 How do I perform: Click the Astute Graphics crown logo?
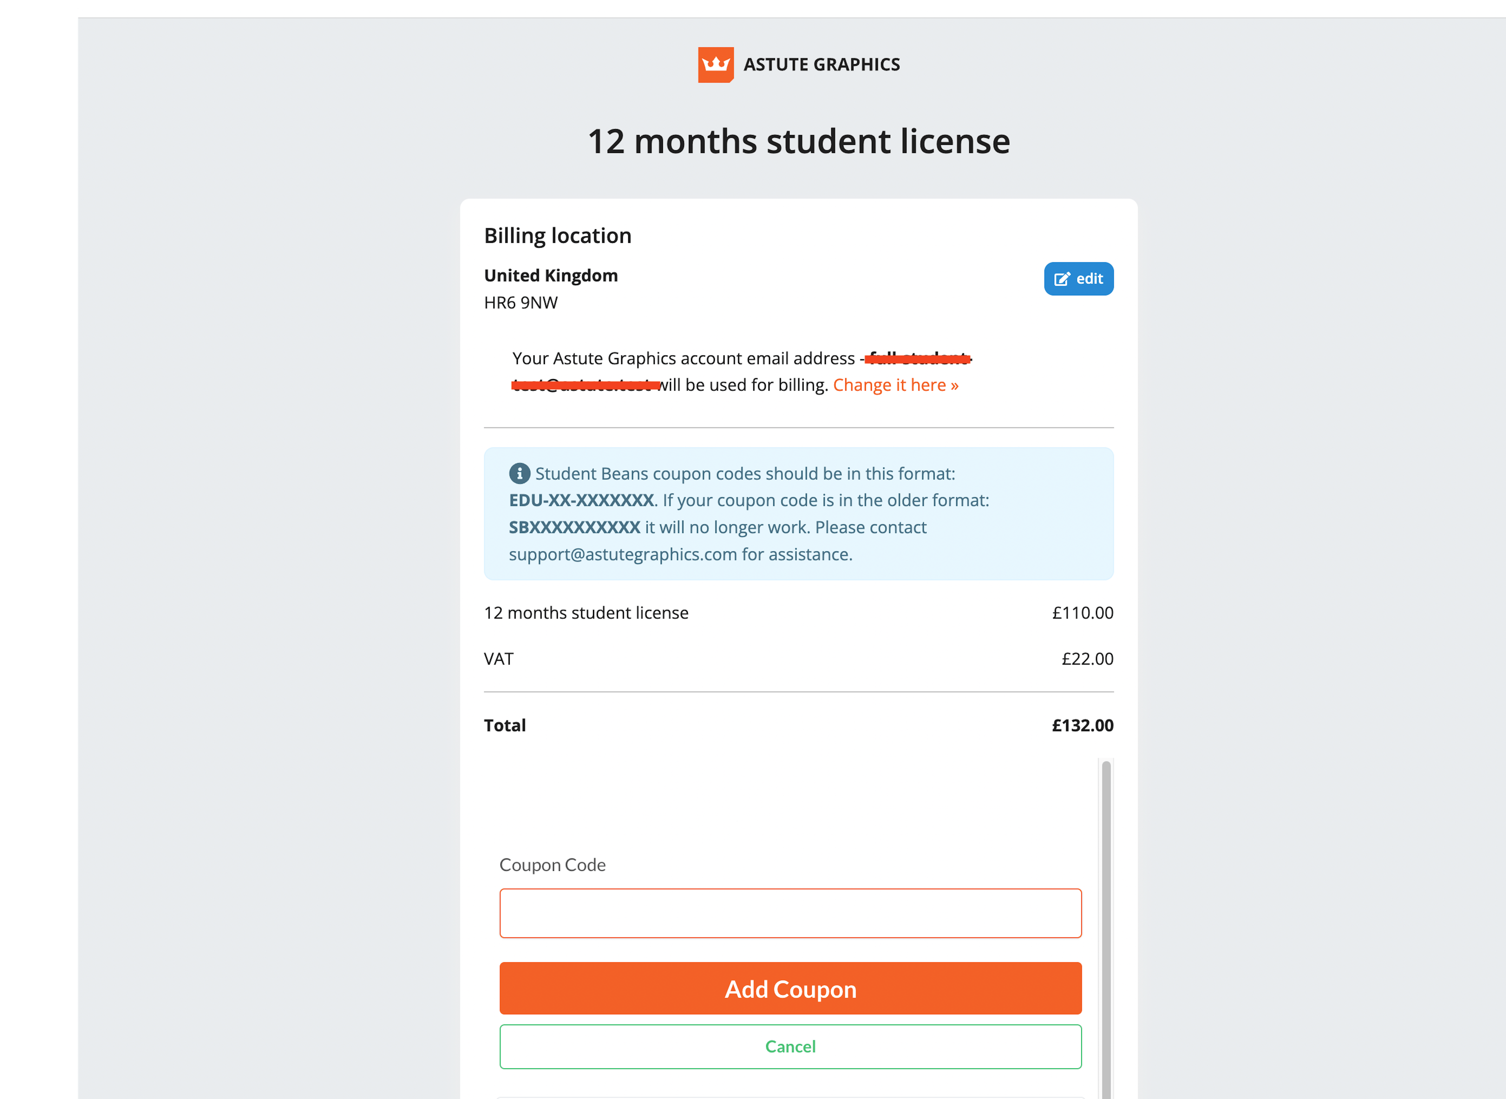(715, 64)
